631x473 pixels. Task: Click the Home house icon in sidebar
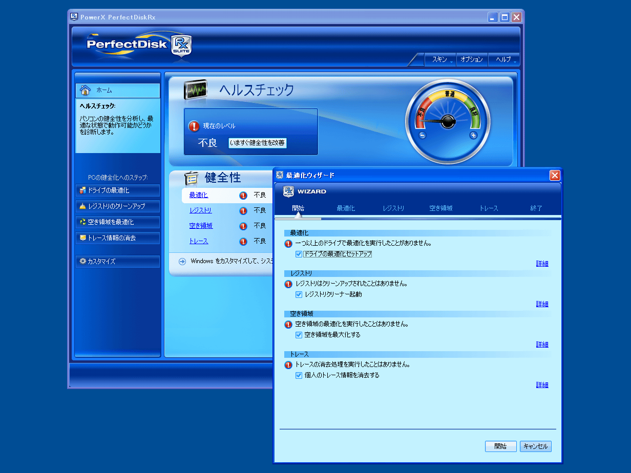coord(86,90)
